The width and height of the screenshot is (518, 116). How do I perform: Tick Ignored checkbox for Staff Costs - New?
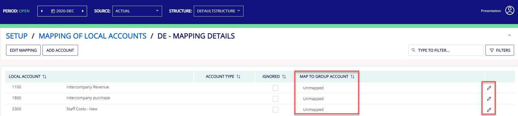pyautogui.click(x=275, y=110)
